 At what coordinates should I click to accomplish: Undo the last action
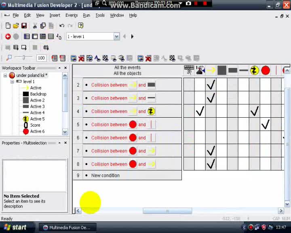pos(62,25)
